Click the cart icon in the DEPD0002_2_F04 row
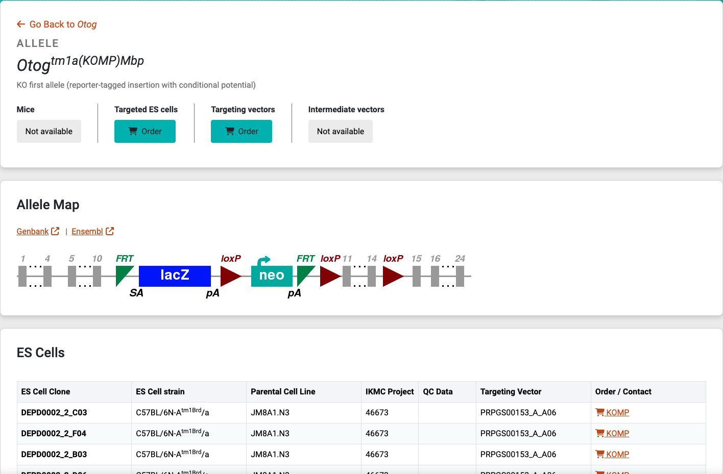Viewport: 723px width, 474px height. (x=600, y=433)
